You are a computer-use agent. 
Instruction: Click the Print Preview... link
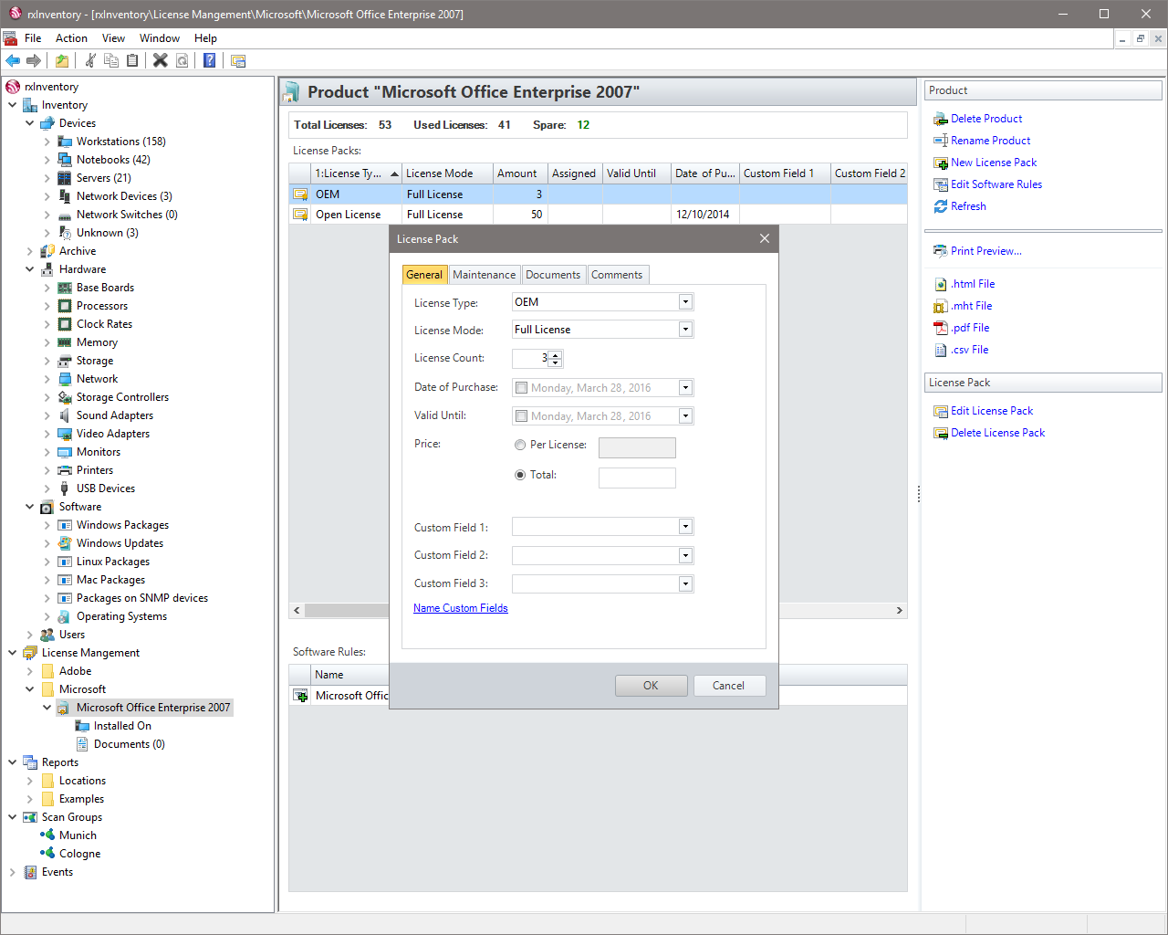coord(986,251)
